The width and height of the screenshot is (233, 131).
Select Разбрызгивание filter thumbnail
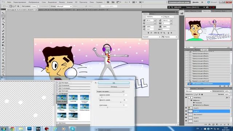pos(84,107)
